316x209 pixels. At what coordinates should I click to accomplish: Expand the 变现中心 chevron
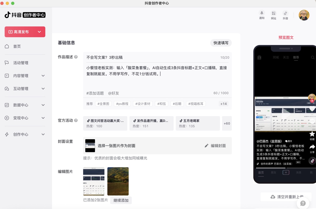pyautogui.click(x=43, y=118)
